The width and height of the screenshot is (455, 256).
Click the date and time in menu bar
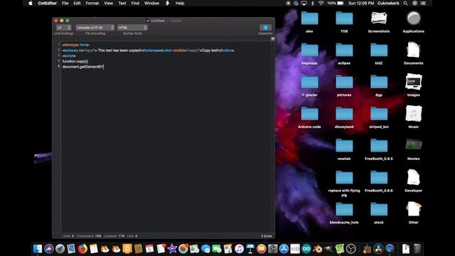[x=361, y=3]
